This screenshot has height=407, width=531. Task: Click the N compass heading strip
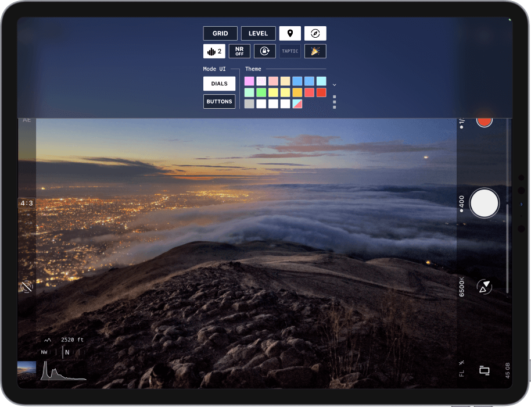pyautogui.click(x=63, y=352)
